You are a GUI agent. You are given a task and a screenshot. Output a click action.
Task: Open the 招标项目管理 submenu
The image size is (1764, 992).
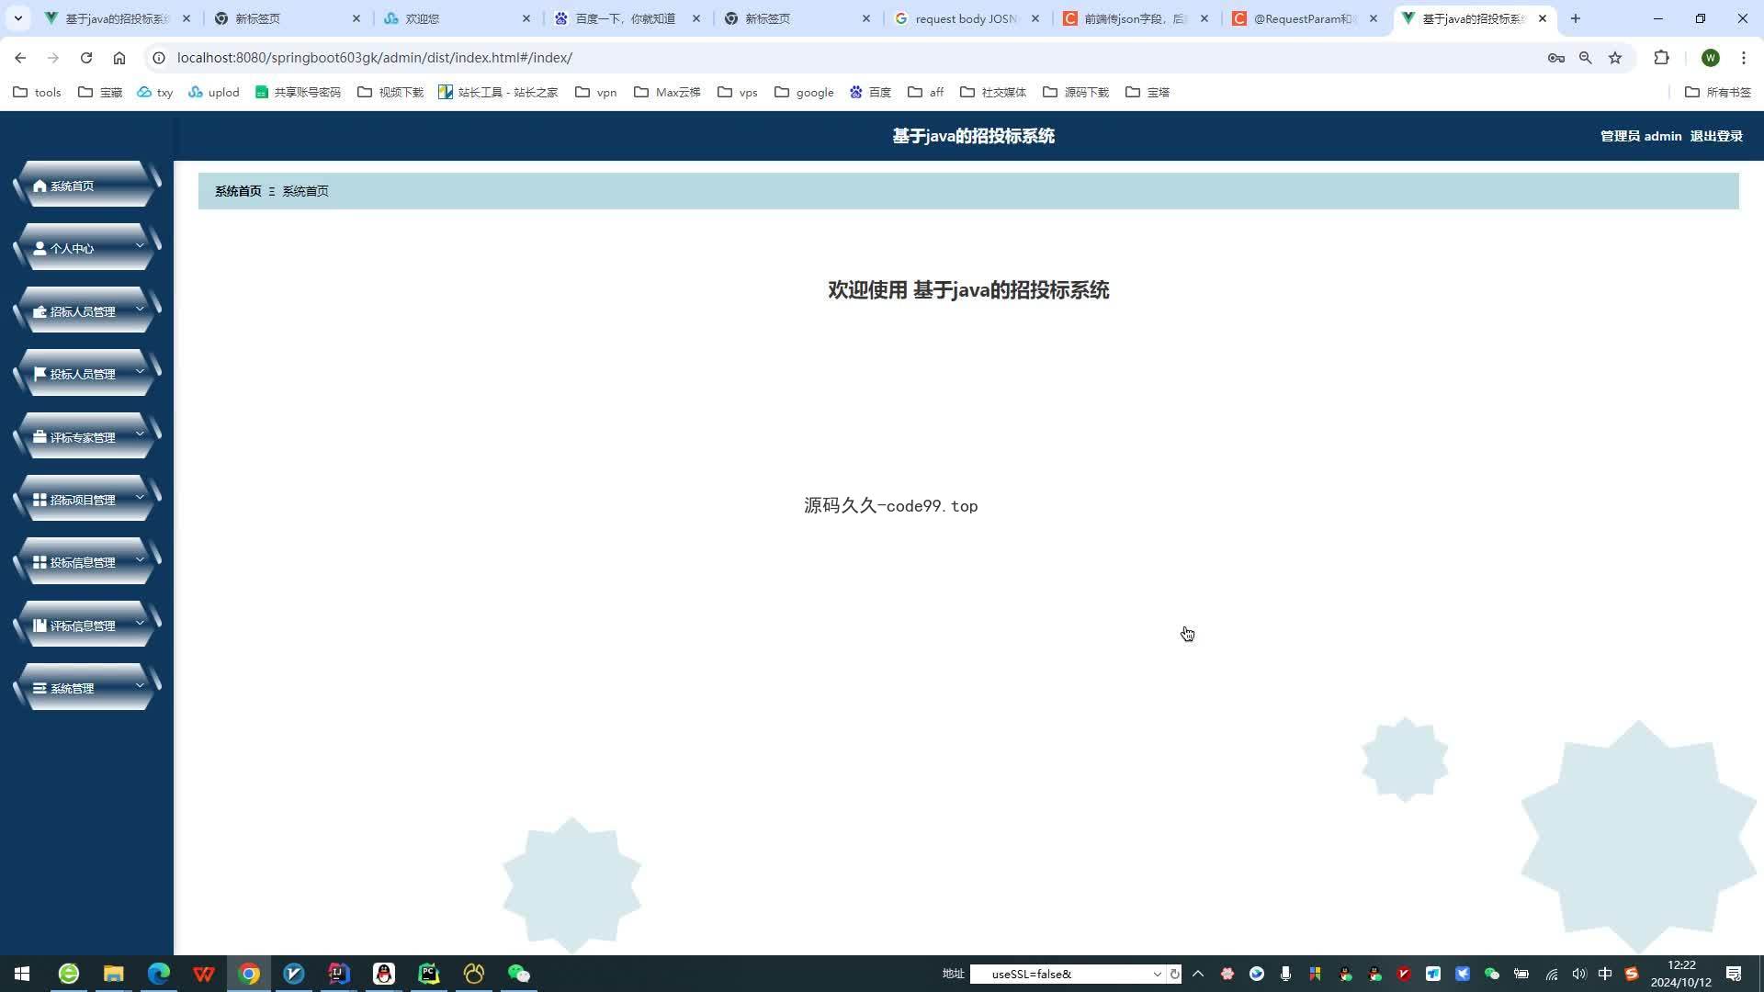[87, 500]
